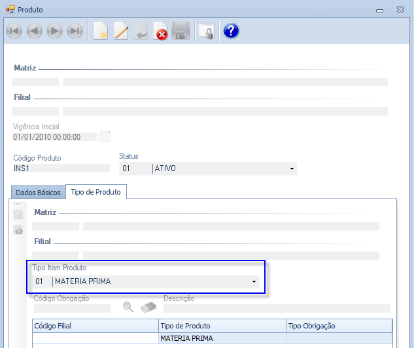This screenshot has height=348, width=414.
Task: Click the undo arrow toolbar icon
Action: tap(141, 31)
